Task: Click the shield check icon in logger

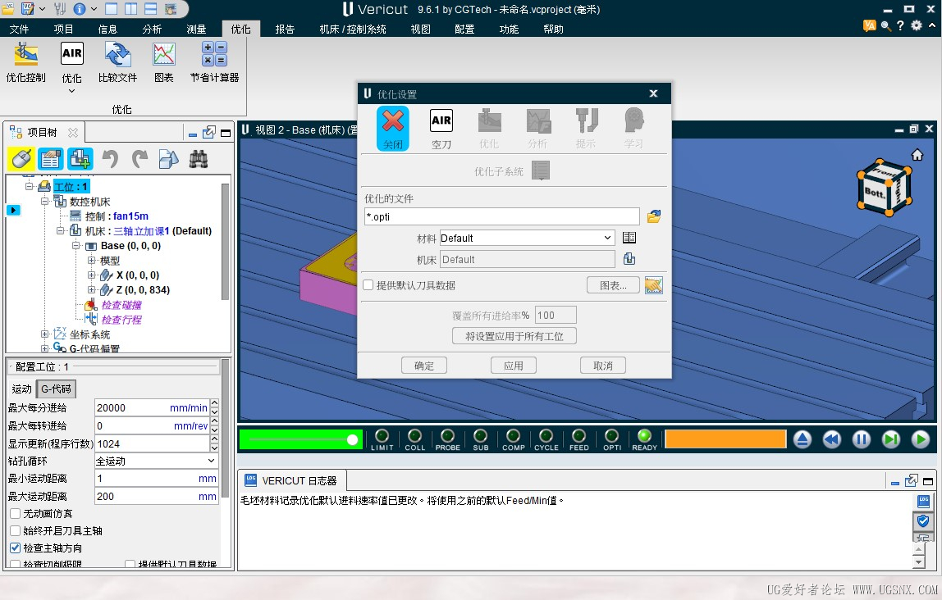Action: [x=923, y=520]
